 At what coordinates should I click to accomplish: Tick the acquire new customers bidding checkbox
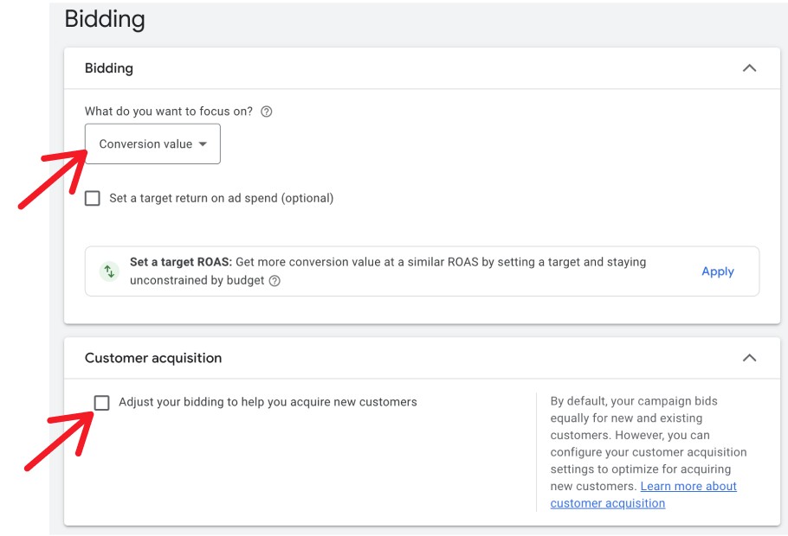point(102,403)
